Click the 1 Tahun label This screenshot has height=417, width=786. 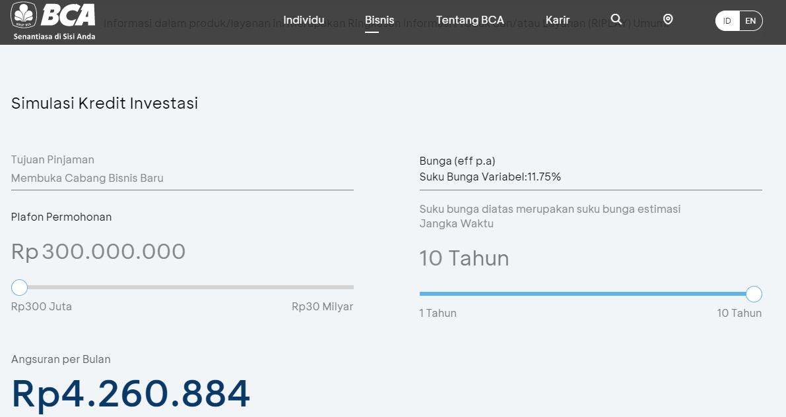(438, 313)
